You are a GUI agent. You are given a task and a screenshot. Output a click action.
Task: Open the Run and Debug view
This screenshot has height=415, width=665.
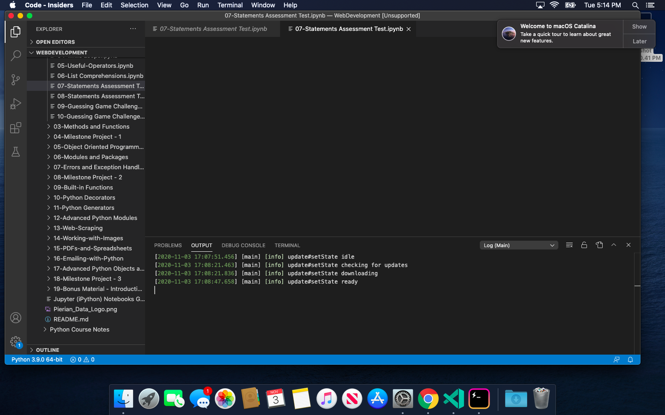16,103
